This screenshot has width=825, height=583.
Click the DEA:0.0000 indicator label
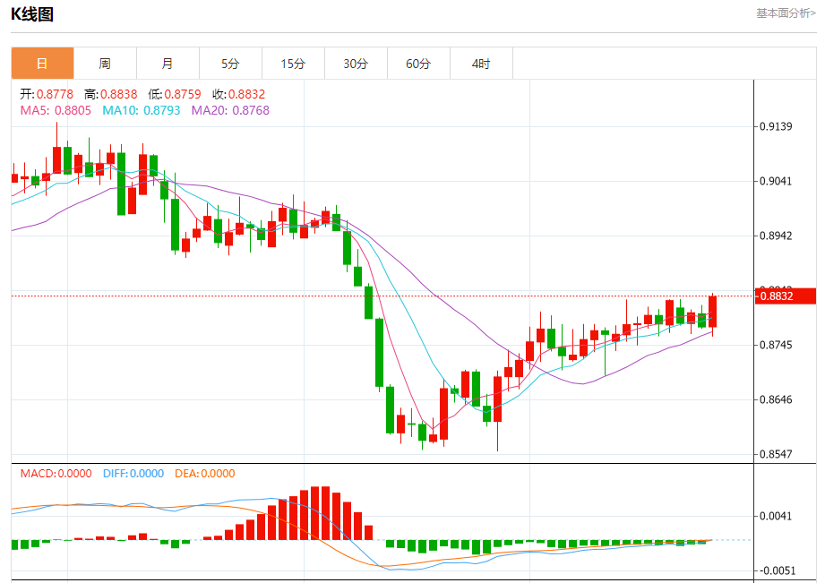point(204,474)
